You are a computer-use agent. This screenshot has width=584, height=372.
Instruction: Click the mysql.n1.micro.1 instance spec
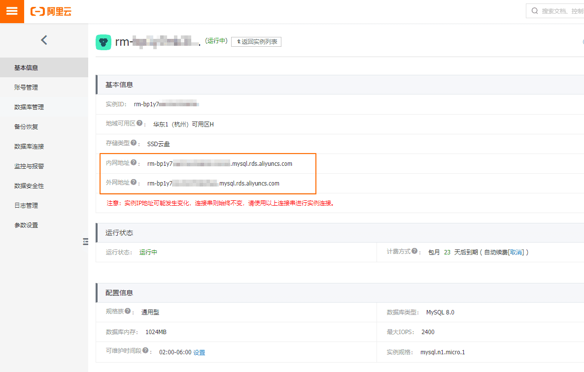[443, 352]
